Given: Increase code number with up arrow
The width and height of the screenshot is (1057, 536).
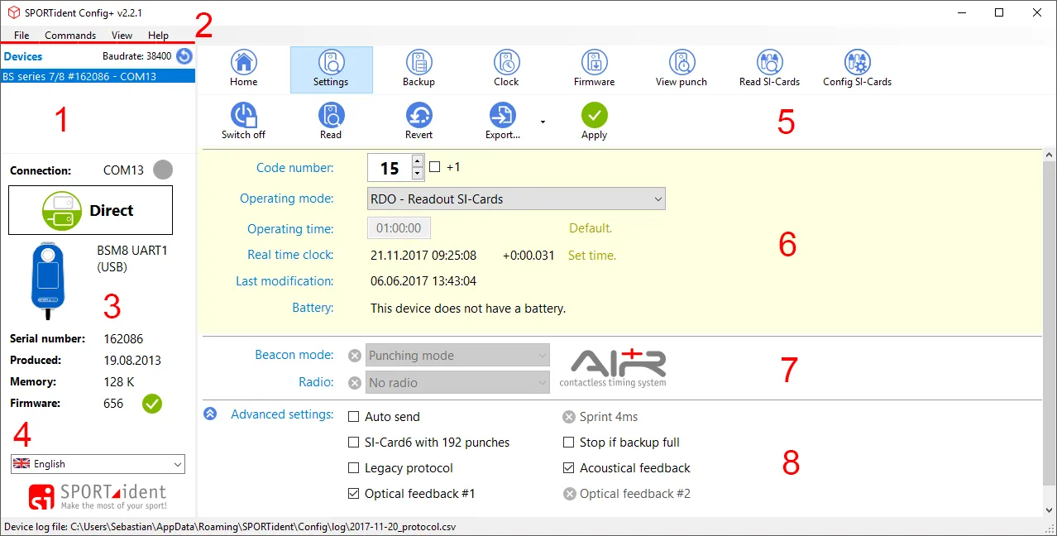Looking at the screenshot, I should coord(418,161).
